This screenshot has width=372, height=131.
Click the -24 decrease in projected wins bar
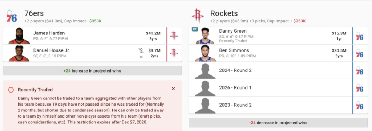(278, 123)
